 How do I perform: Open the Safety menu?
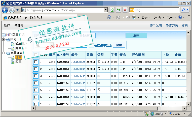pos(159,17)
